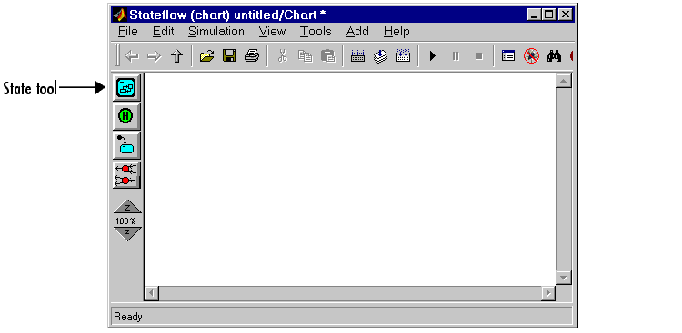The image size is (682, 333).
Task: Paste with the clipboard icon
Action: coord(328,56)
